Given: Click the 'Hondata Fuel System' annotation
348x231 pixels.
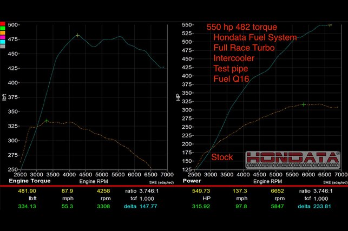Looking at the screenshot, I should tap(255, 37).
